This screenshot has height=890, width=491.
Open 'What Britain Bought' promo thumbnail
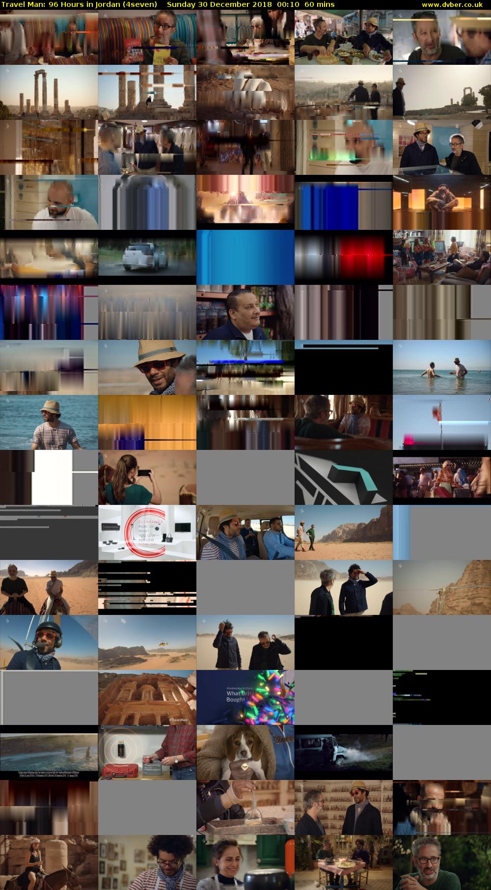click(245, 697)
